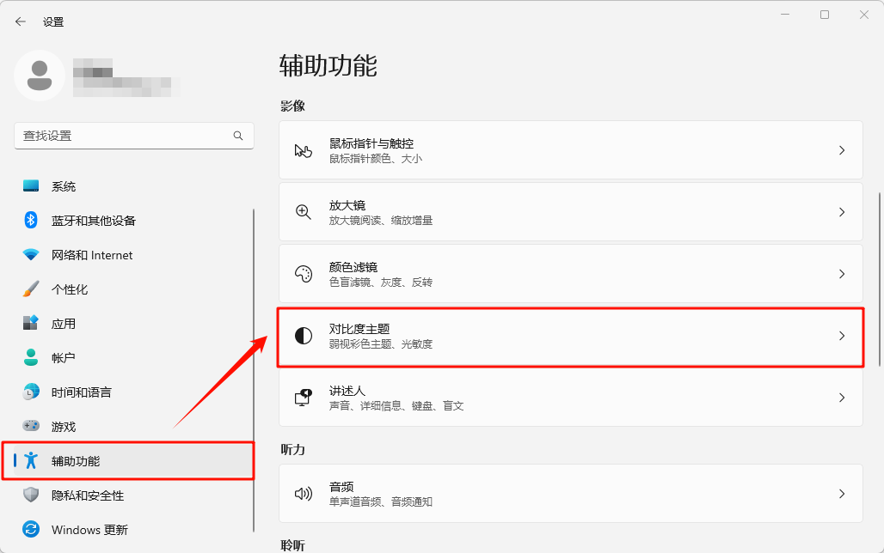Click the 网络和 Internet Wi-Fi icon
This screenshot has width=884, height=553.
(x=31, y=255)
